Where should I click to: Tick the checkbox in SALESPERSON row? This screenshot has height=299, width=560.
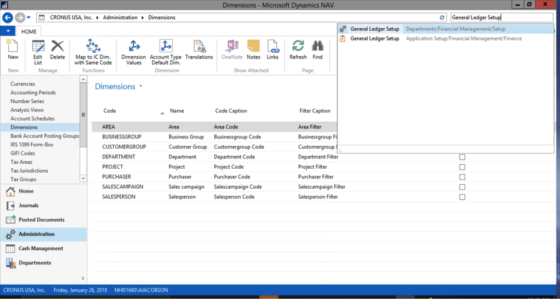tap(462, 197)
